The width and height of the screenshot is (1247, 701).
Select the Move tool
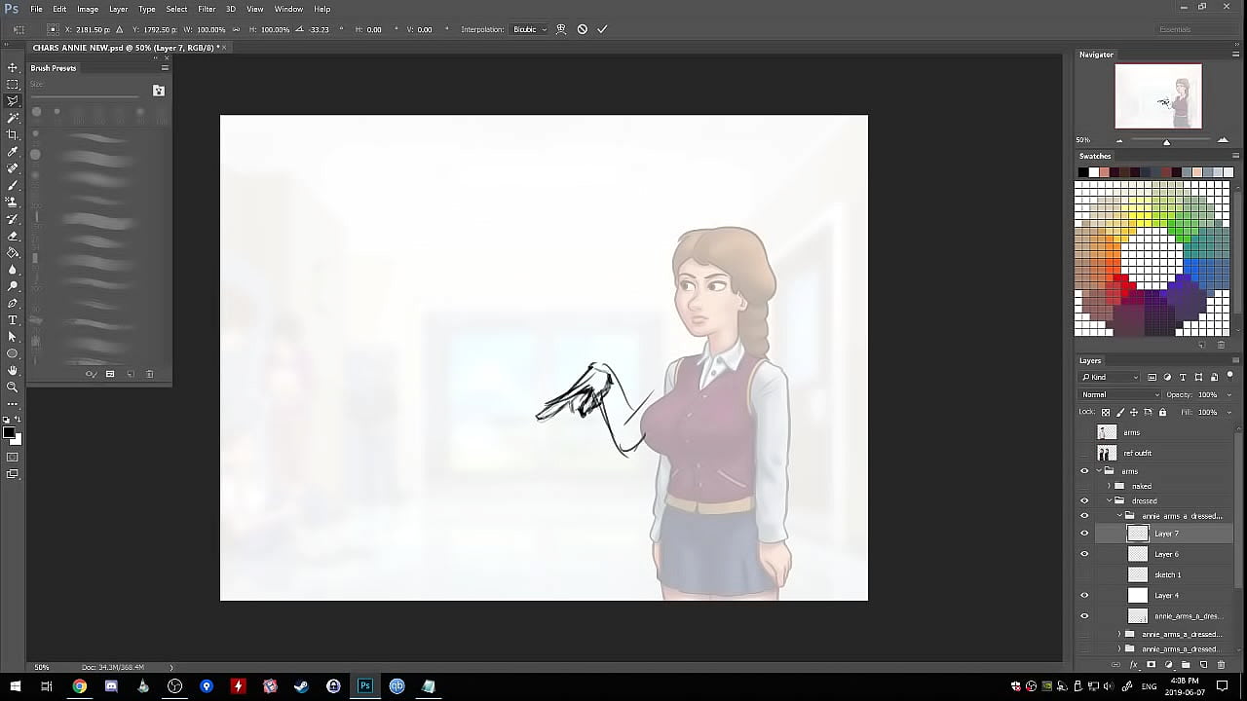click(x=13, y=67)
